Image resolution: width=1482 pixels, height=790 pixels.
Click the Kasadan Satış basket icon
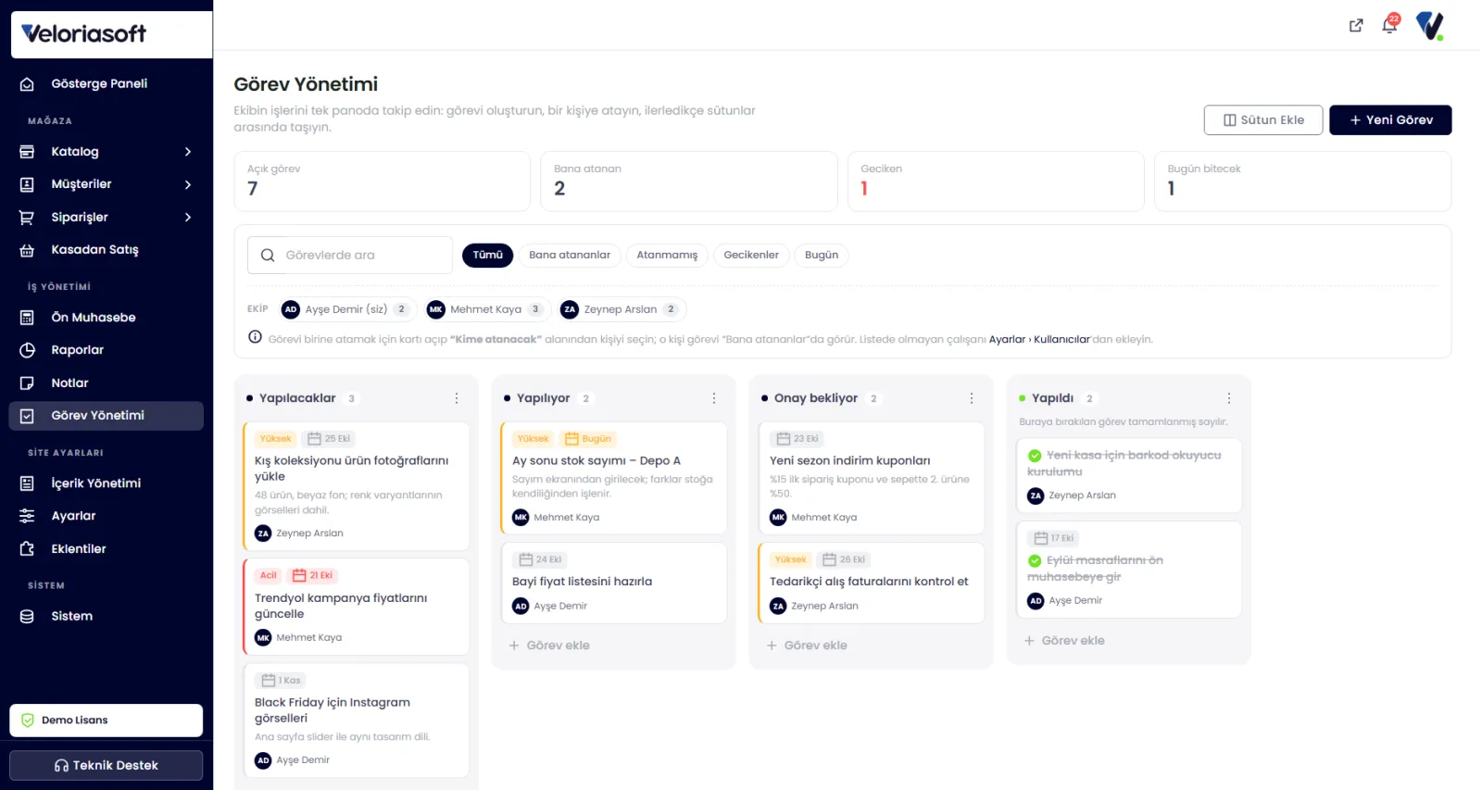coord(27,250)
